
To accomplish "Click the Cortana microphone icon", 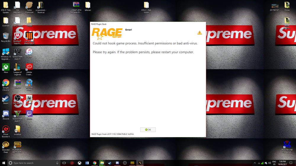I will (57, 163).
